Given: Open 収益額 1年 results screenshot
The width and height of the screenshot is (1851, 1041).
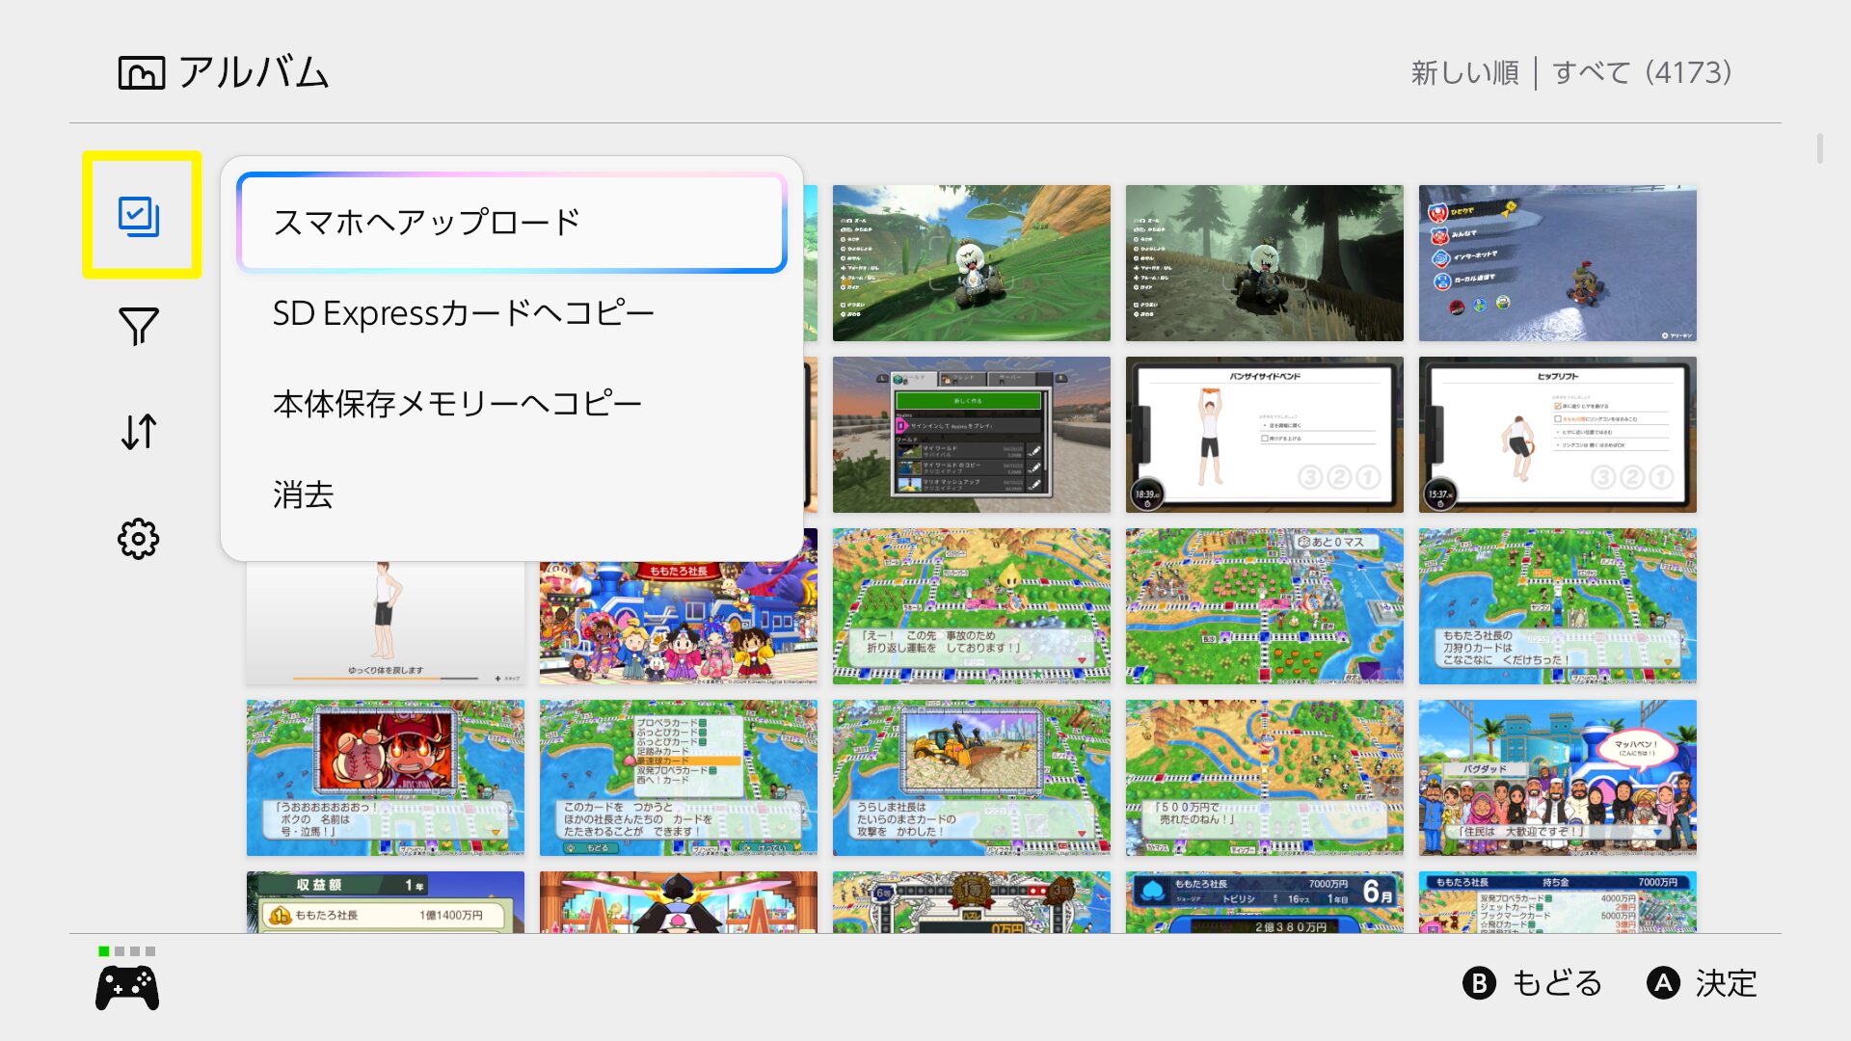Looking at the screenshot, I should coord(386,902).
